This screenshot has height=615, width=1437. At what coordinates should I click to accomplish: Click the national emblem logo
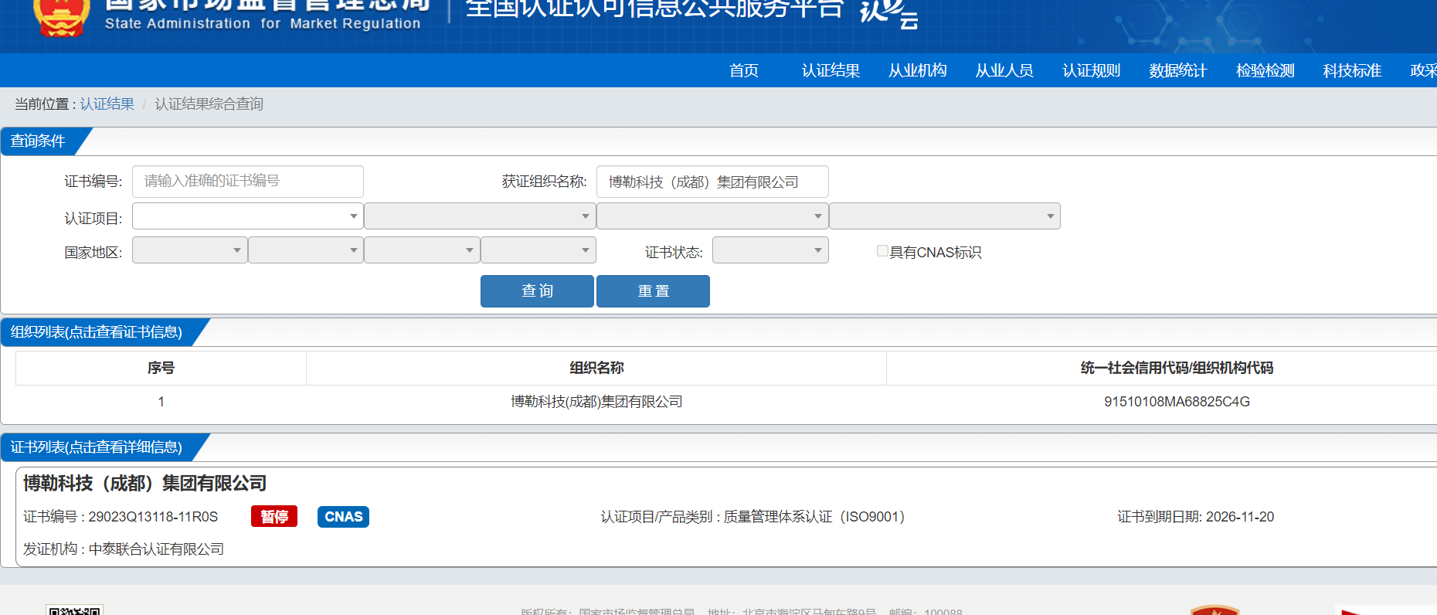61,17
